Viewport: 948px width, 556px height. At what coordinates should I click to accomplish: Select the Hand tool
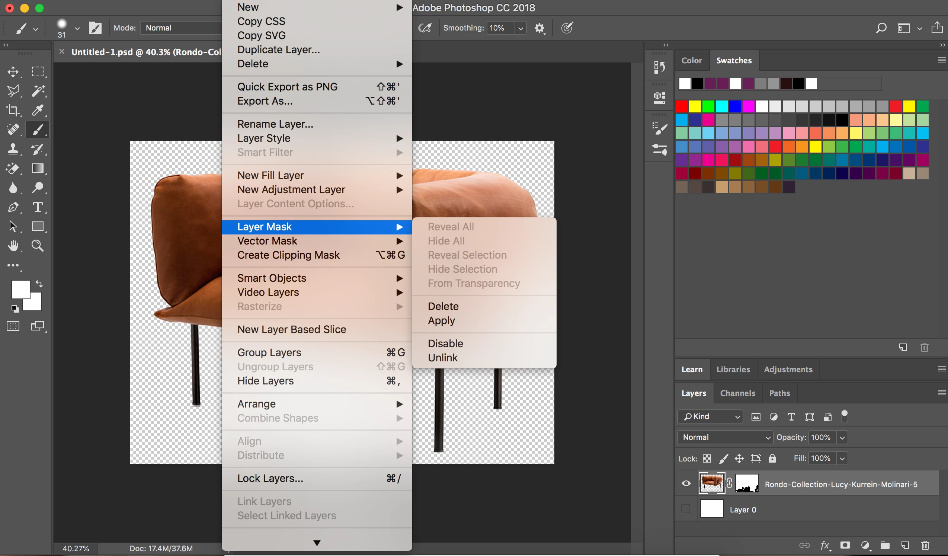coord(13,246)
